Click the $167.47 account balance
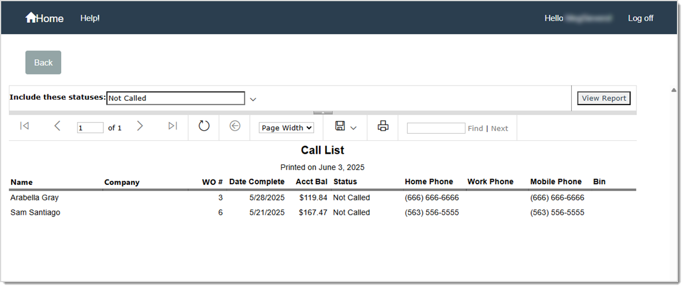The image size is (684, 288). (x=313, y=212)
